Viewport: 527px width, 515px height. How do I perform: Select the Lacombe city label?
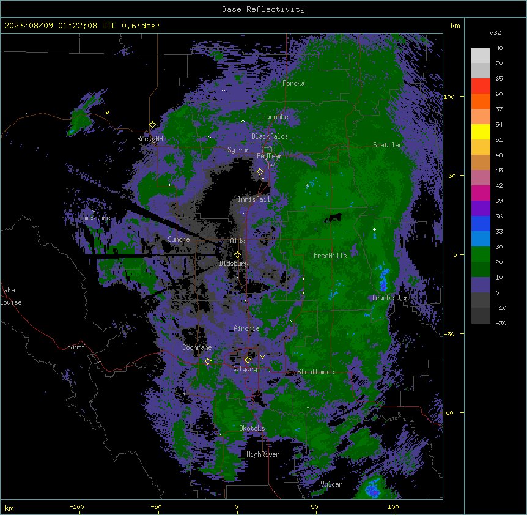(275, 117)
